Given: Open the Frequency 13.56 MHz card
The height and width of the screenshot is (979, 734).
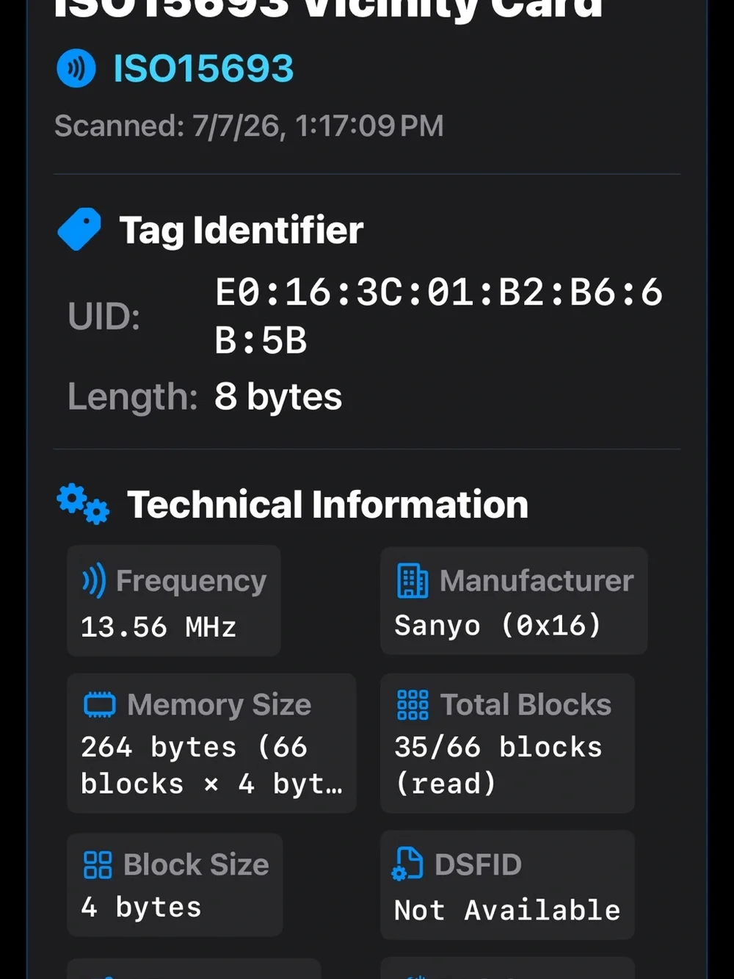Looking at the screenshot, I should [174, 601].
